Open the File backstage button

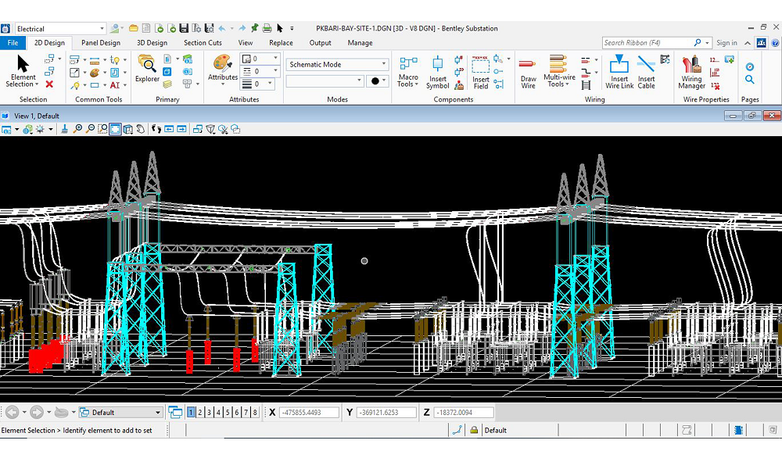click(x=13, y=43)
